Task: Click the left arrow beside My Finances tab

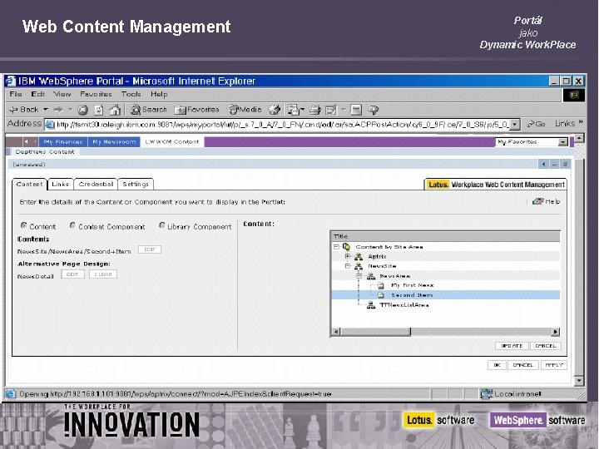Action: 26,141
